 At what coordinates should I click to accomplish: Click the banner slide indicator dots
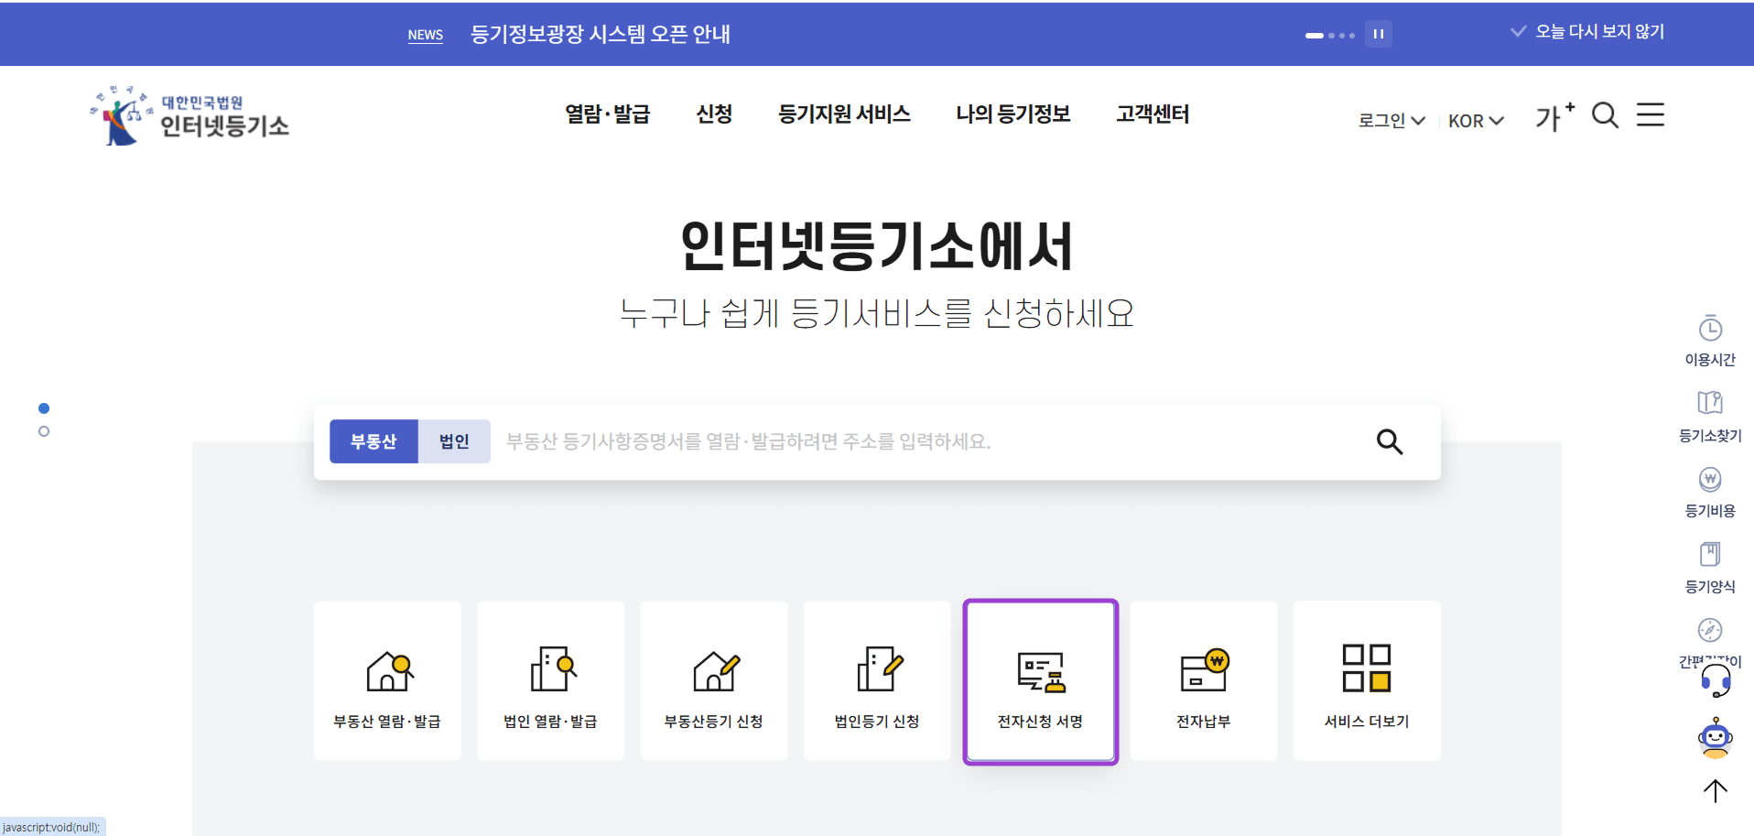click(1330, 35)
